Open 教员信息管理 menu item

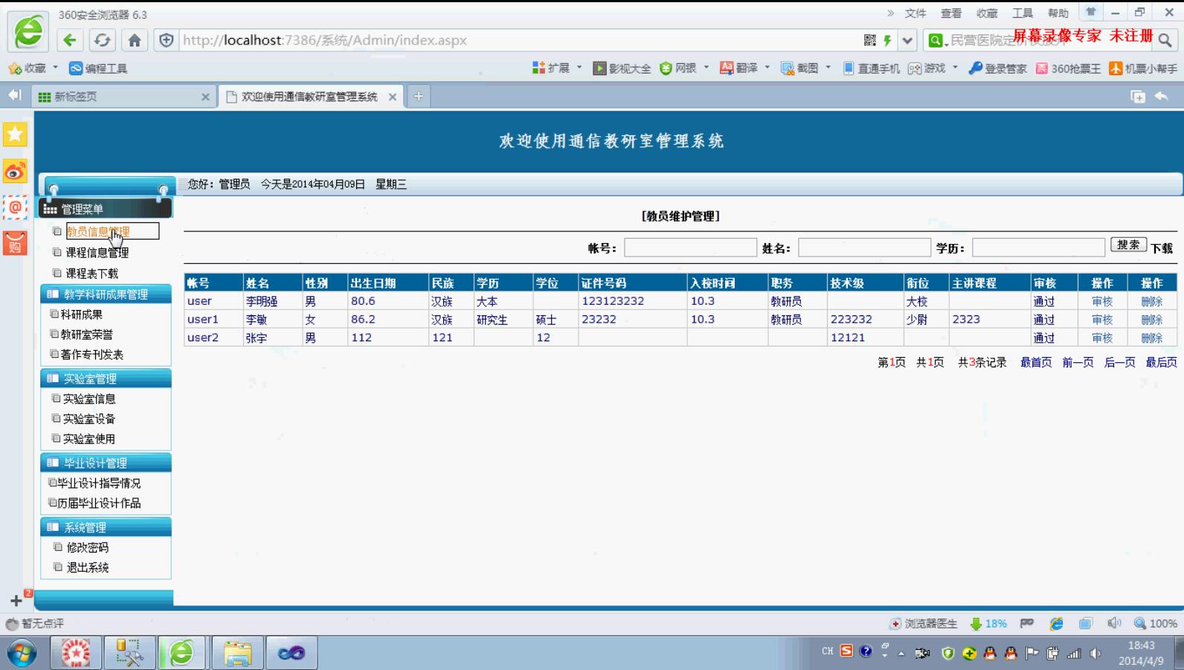point(98,232)
